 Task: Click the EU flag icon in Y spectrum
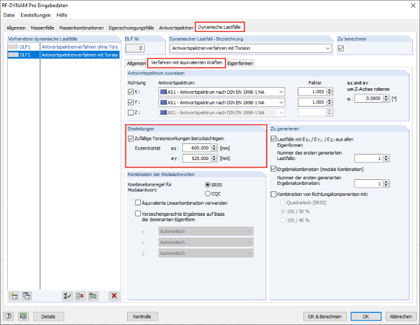[163, 102]
